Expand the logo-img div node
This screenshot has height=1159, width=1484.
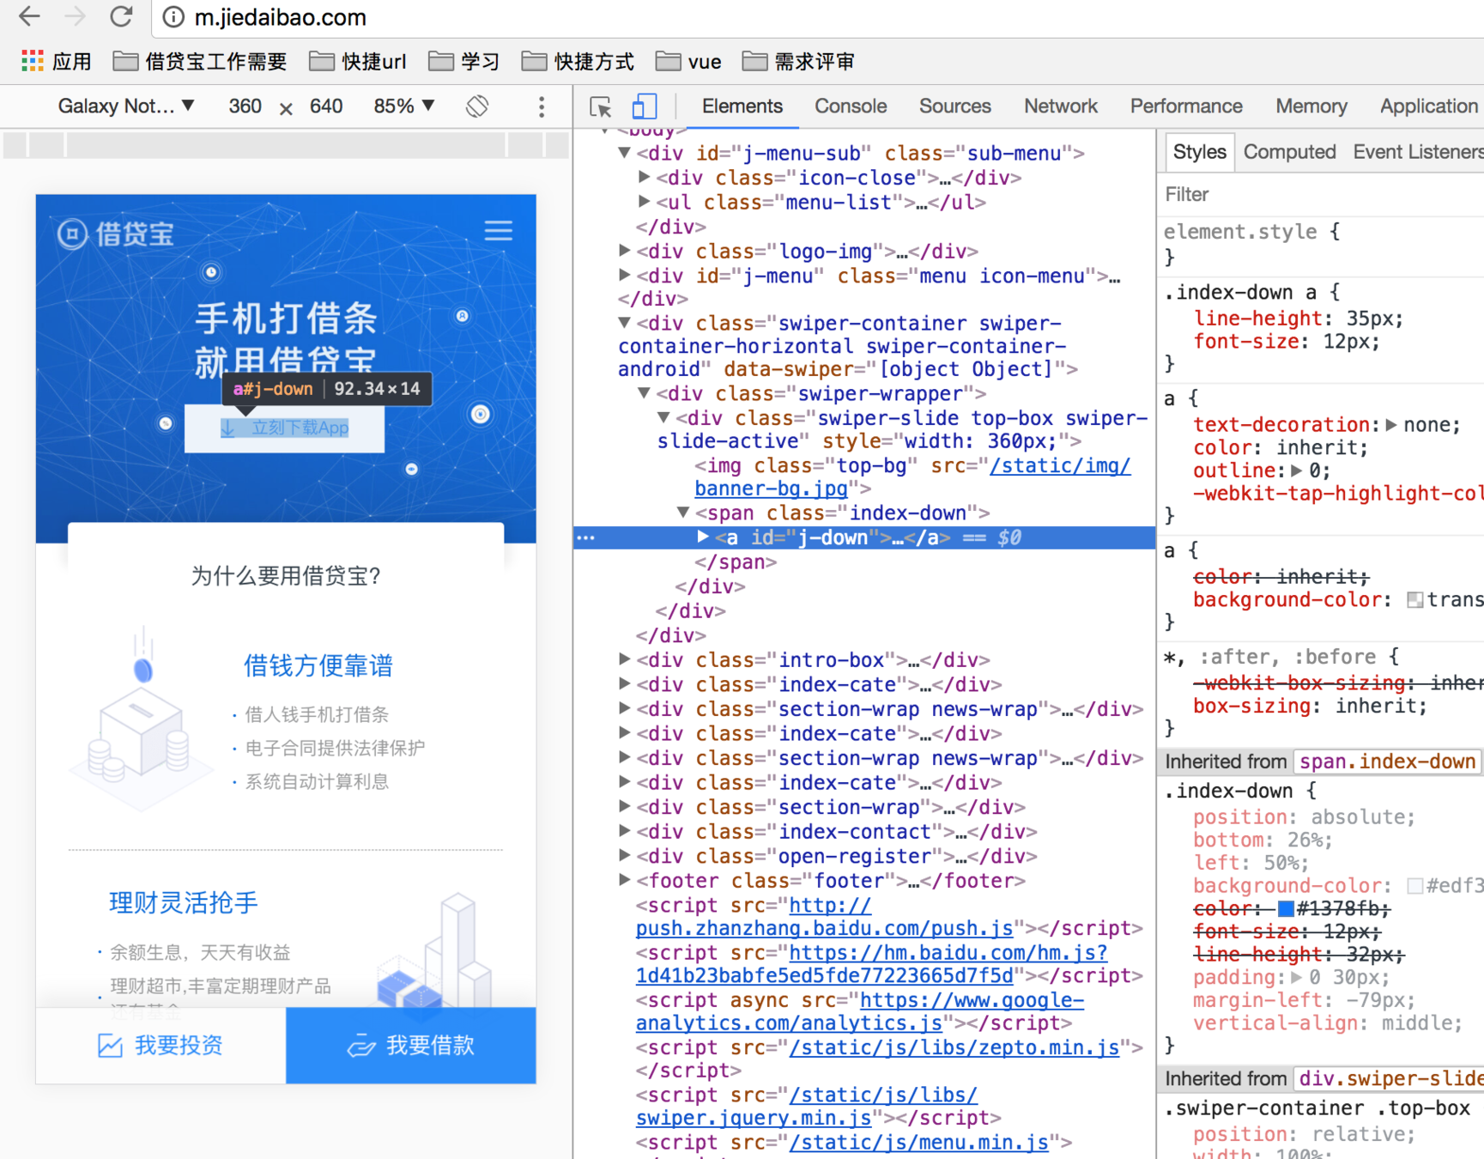[625, 251]
